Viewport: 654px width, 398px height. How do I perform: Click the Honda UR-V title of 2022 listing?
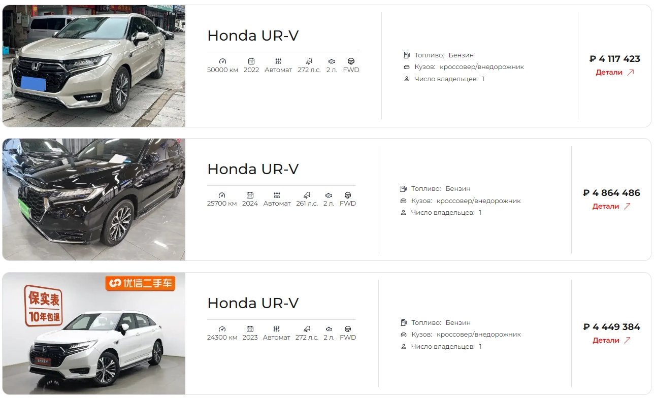[x=253, y=36]
